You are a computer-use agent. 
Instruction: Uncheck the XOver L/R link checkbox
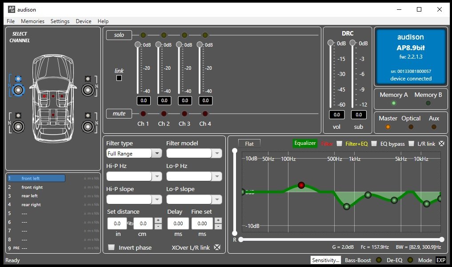[x=217, y=247]
